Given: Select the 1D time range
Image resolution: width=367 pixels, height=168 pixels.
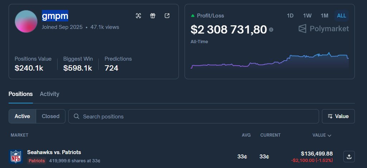Looking at the screenshot, I should [290, 16].
